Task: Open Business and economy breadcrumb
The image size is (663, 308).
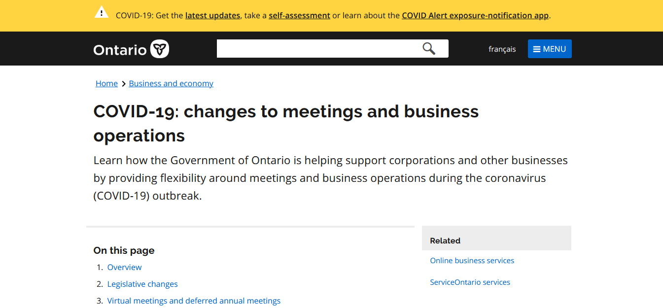Action: pos(171,83)
